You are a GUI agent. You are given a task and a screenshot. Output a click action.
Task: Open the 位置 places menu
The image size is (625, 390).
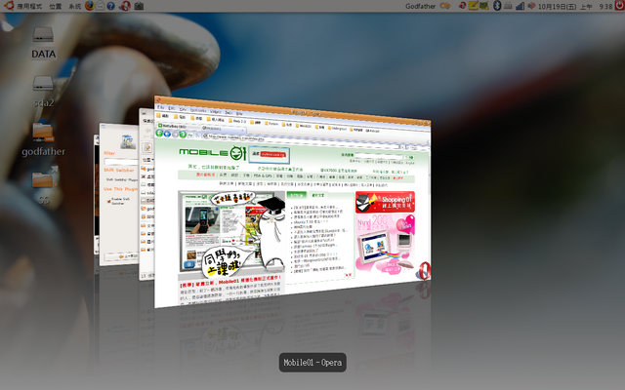(56, 7)
